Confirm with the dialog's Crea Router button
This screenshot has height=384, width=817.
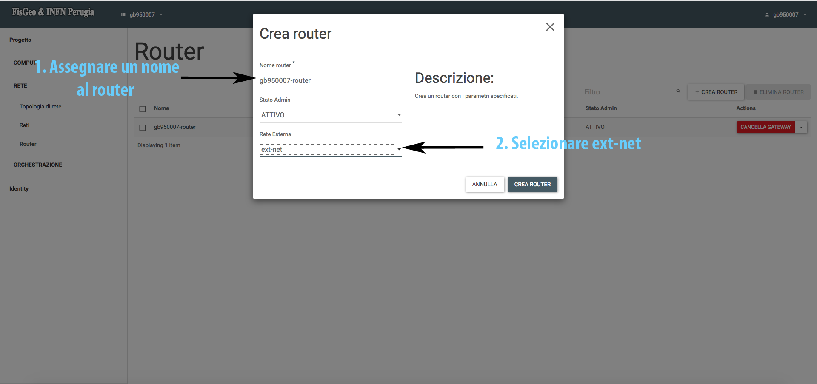pos(532,184)
